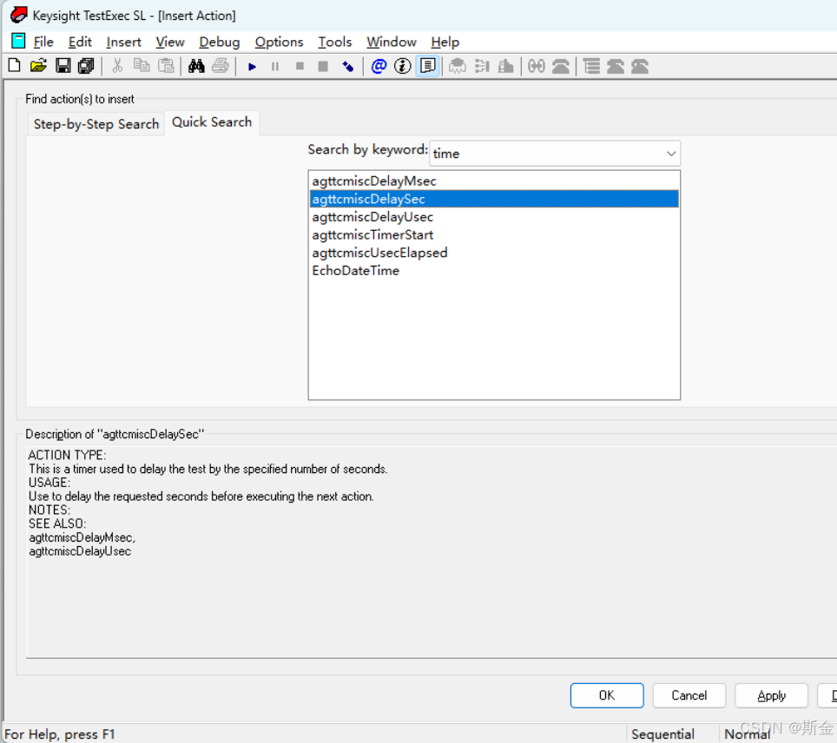
Task: Click the circled info toolbar icon
Action: pyautogui.click(x=403, y=66)
